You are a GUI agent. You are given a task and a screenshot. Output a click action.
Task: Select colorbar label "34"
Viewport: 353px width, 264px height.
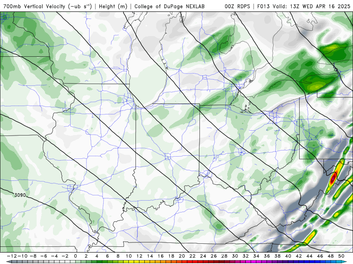(x=256, y=256)
